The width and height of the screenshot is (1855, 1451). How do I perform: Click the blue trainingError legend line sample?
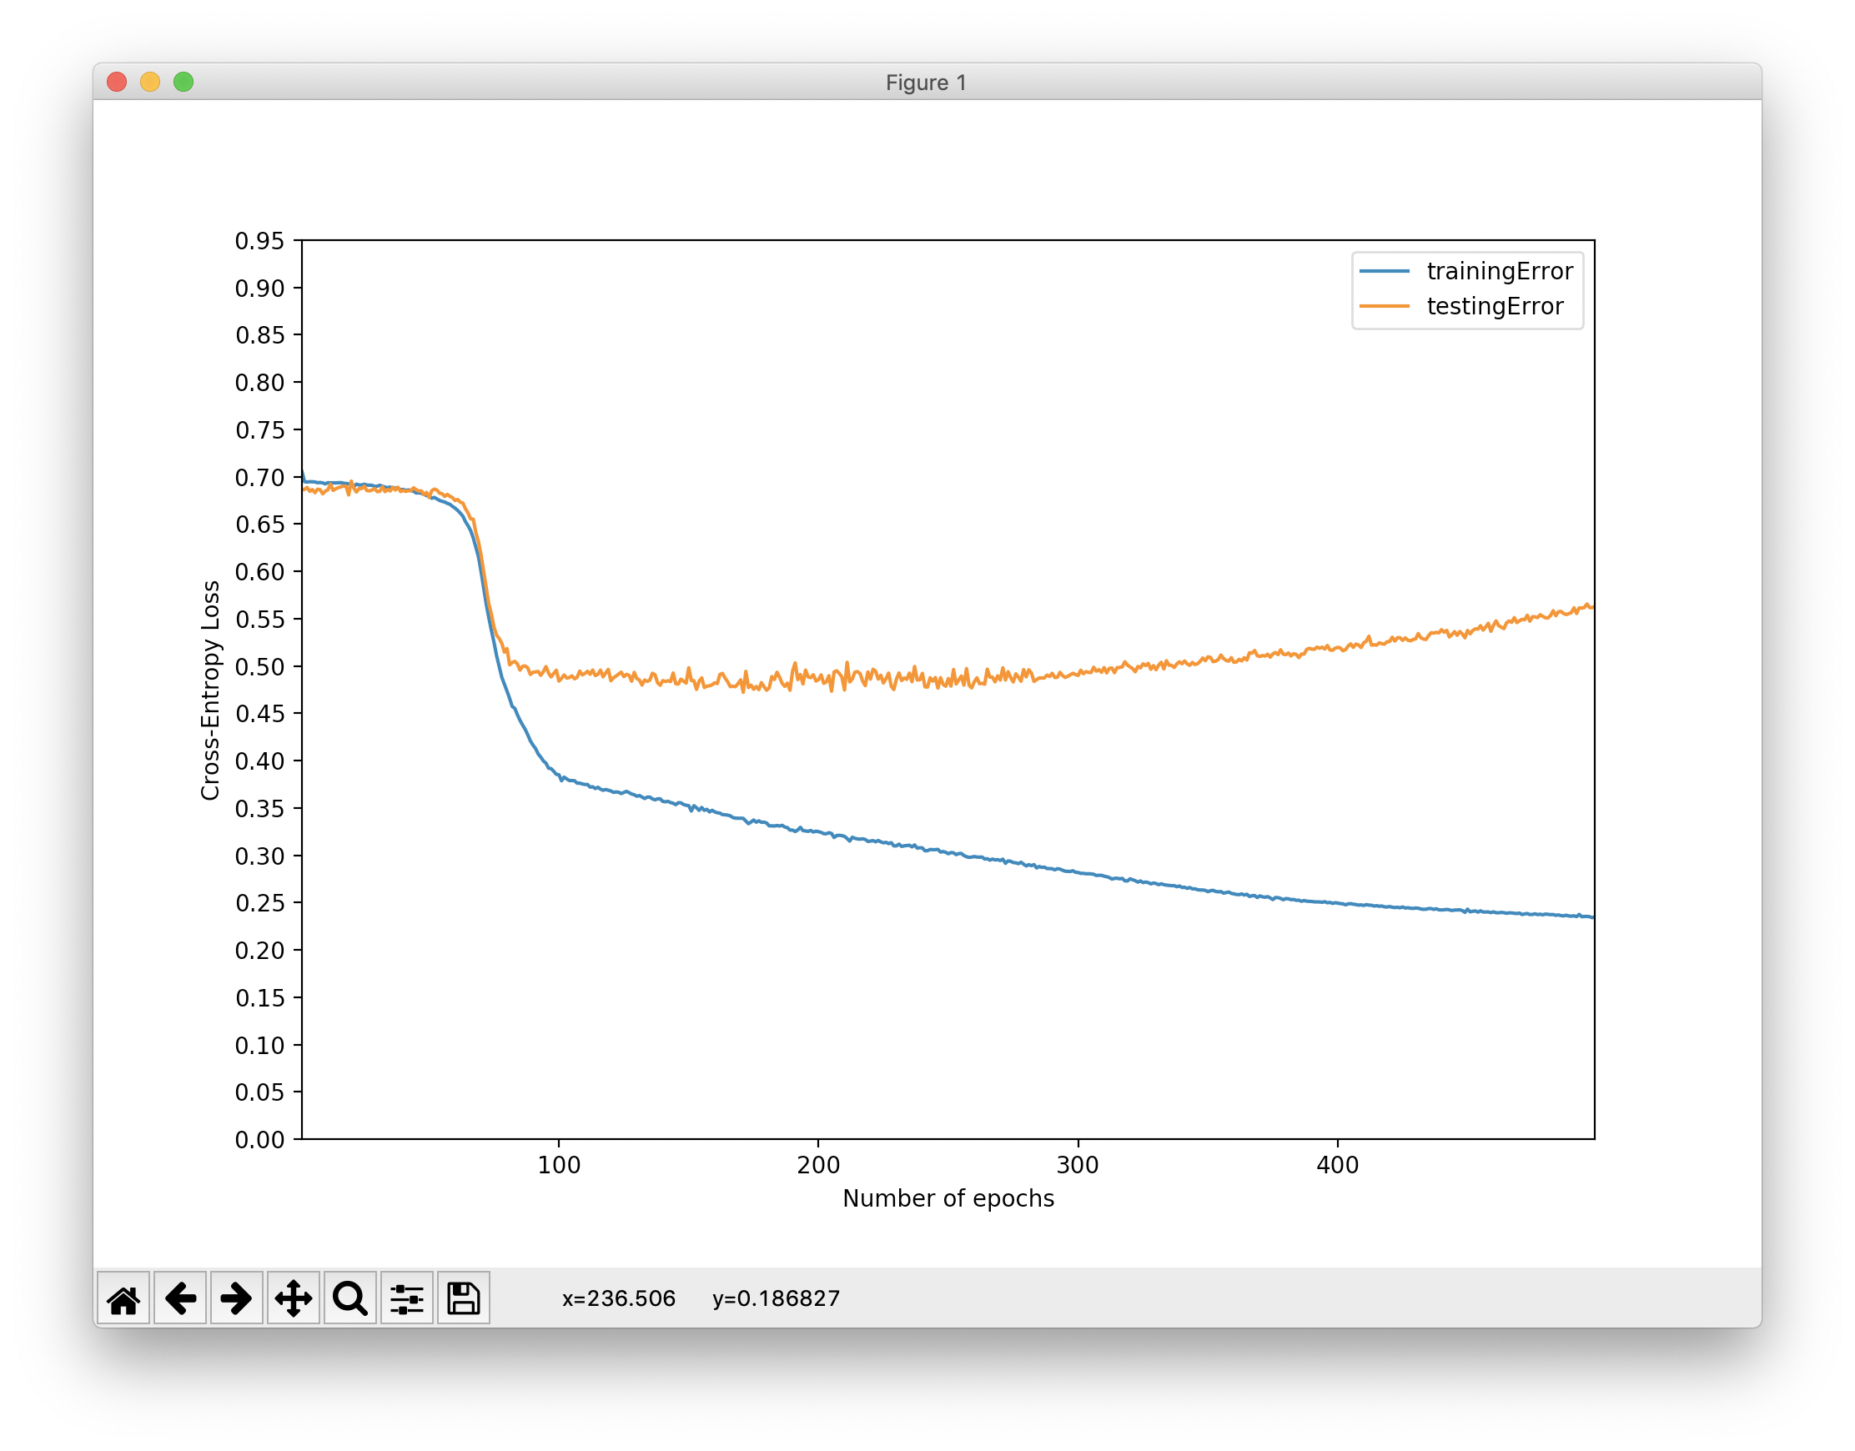point(1385,271)
